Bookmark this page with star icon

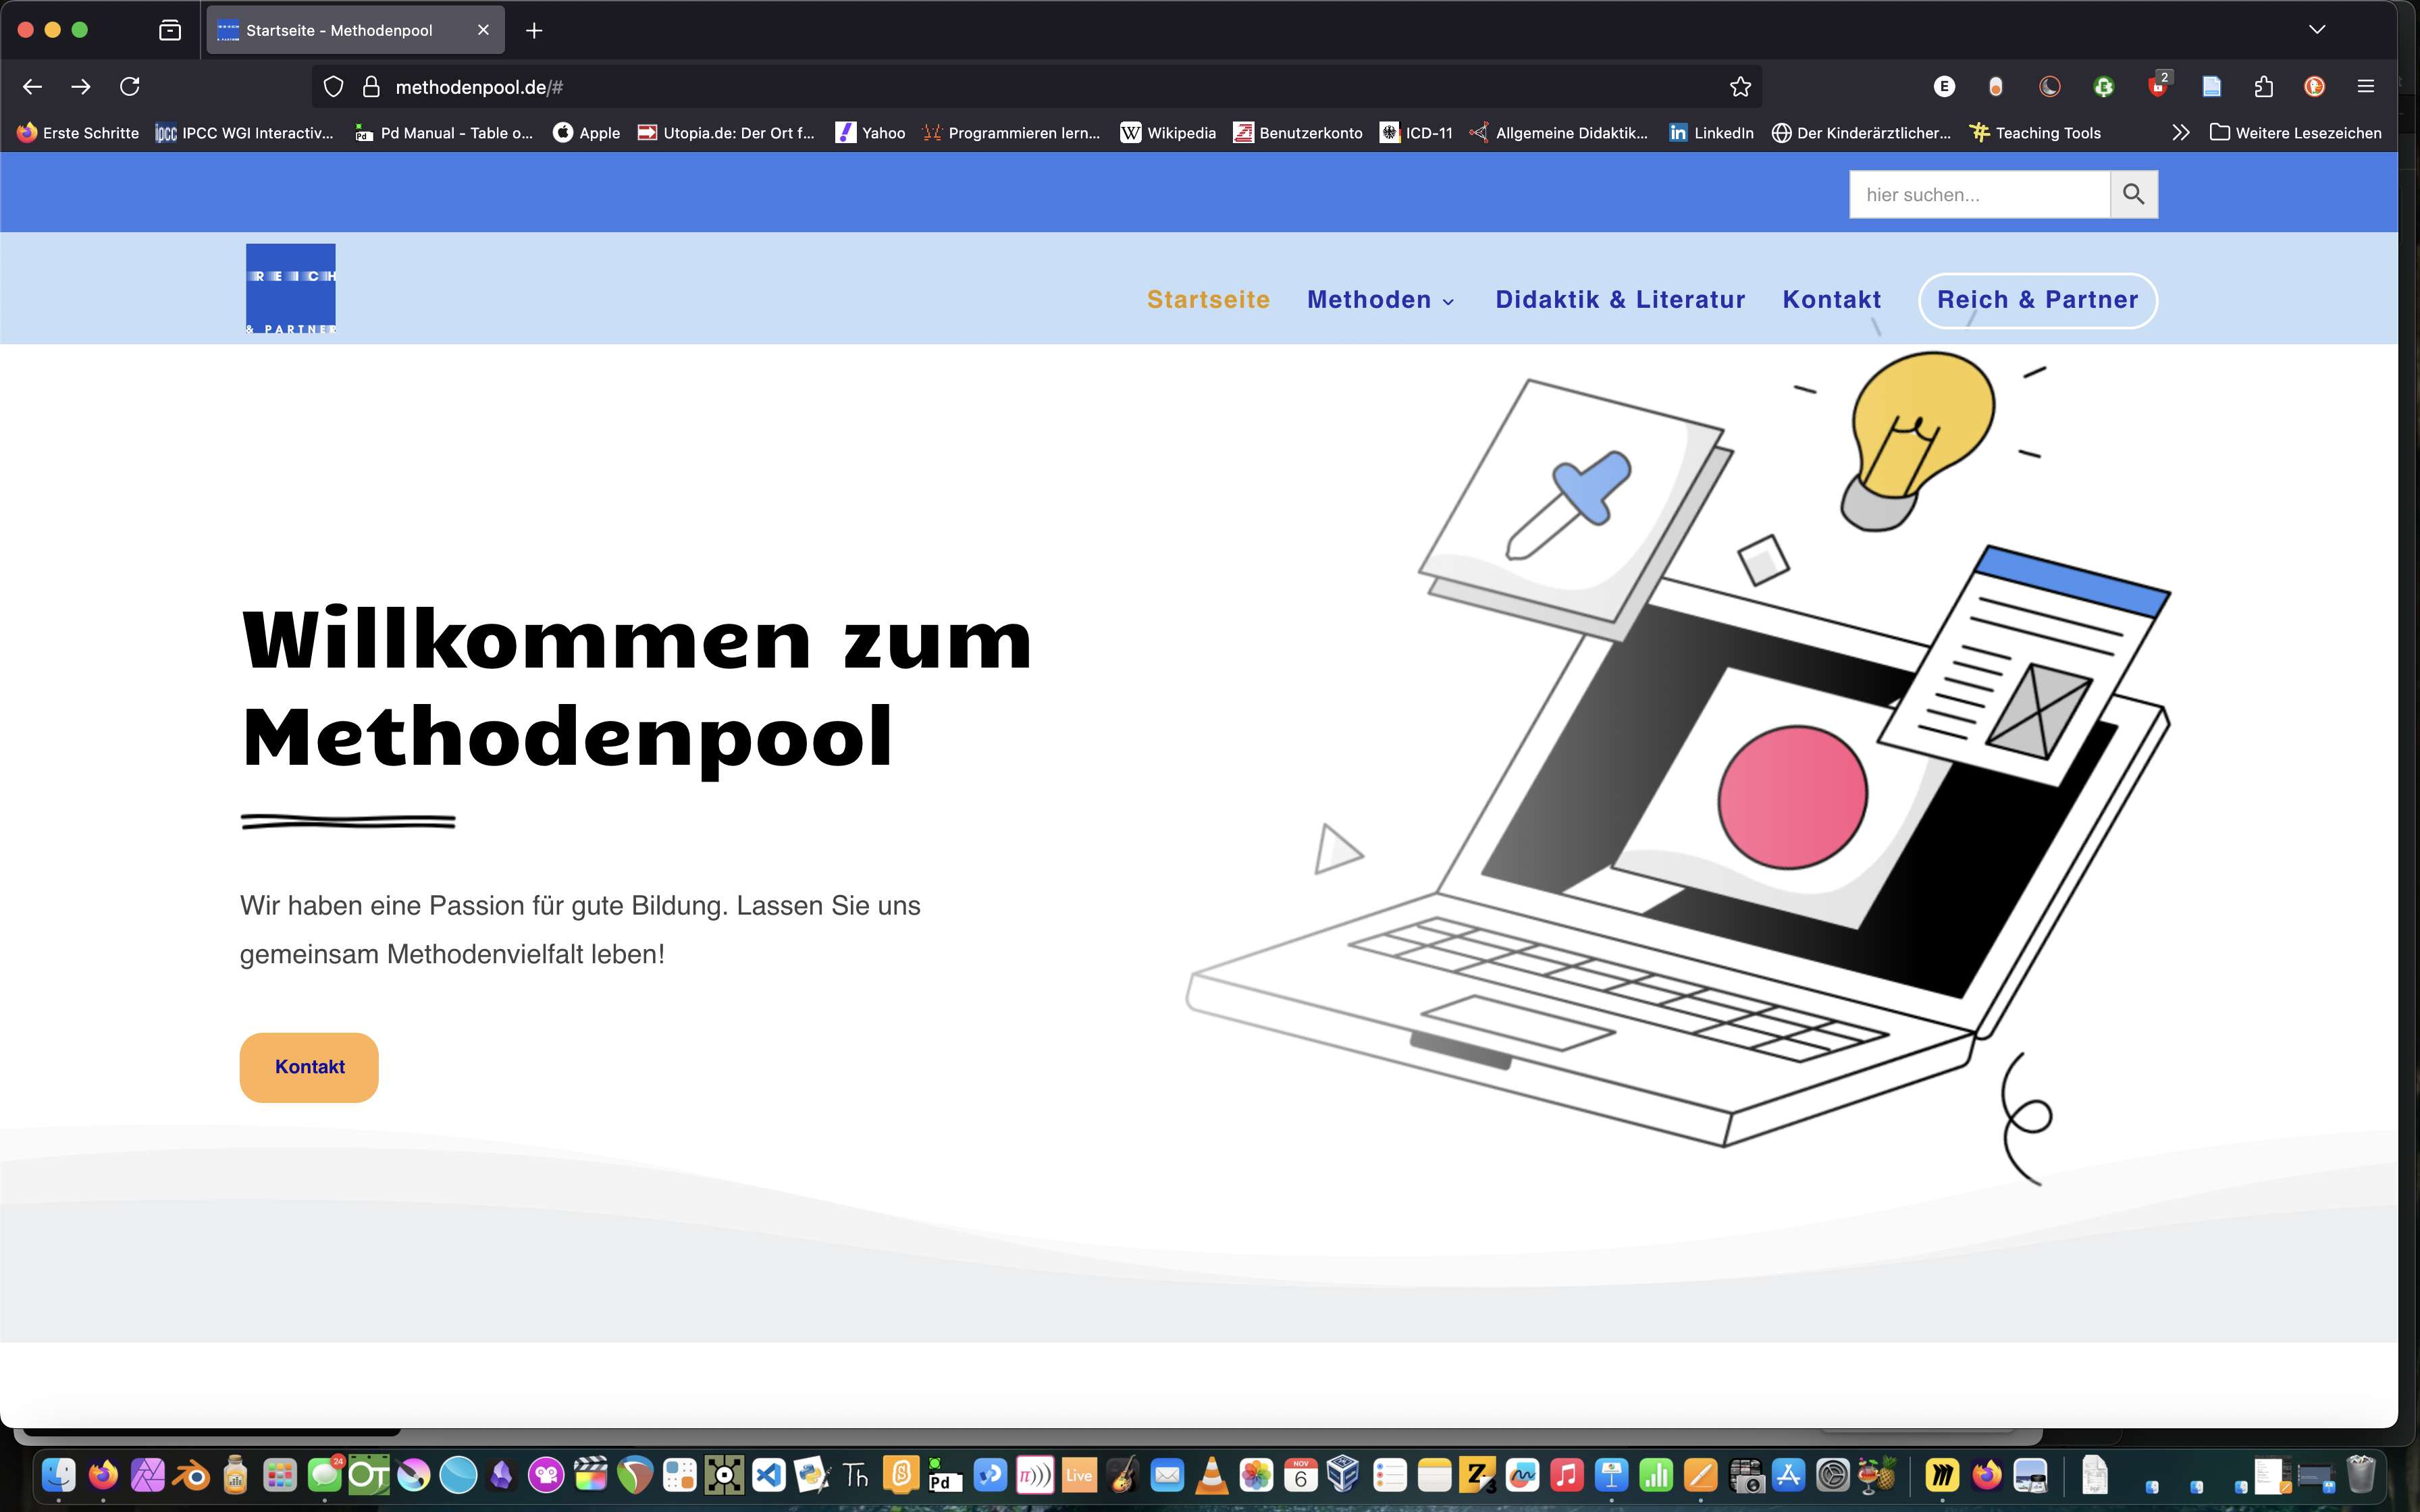[x=1740, y=87]
